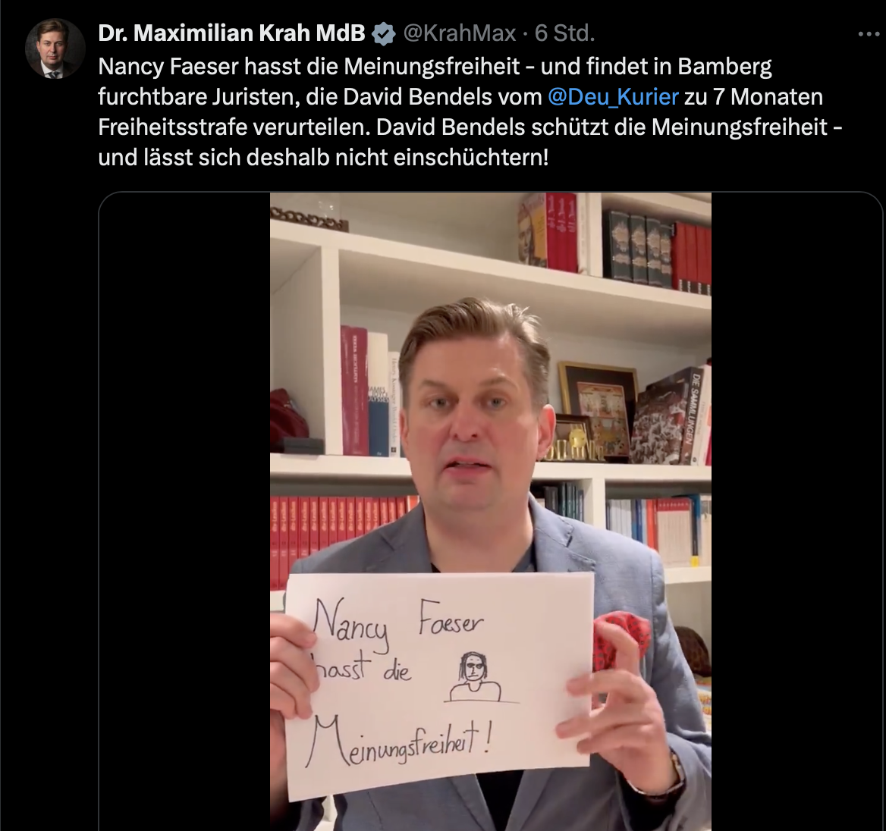Click the @Deu_Kurier mention link
Screen dimensions: 886x831
(x=613, y=96)
